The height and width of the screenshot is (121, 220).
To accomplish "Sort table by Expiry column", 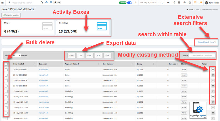I will click(145, 64).
